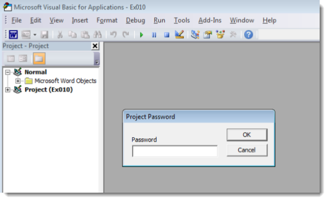Screen dimensions: 328x201
Task: Click the View Microsoft Word icon
Action: pos(13,34)
